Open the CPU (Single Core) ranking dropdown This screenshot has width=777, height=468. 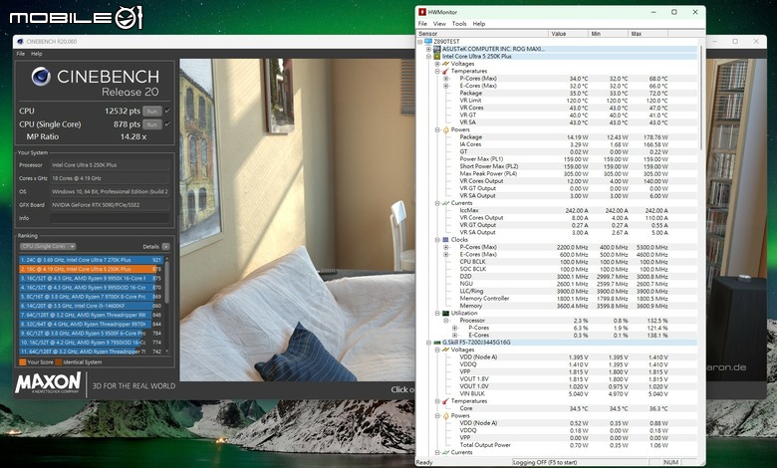pyautogui.click(x=48, y=247)
